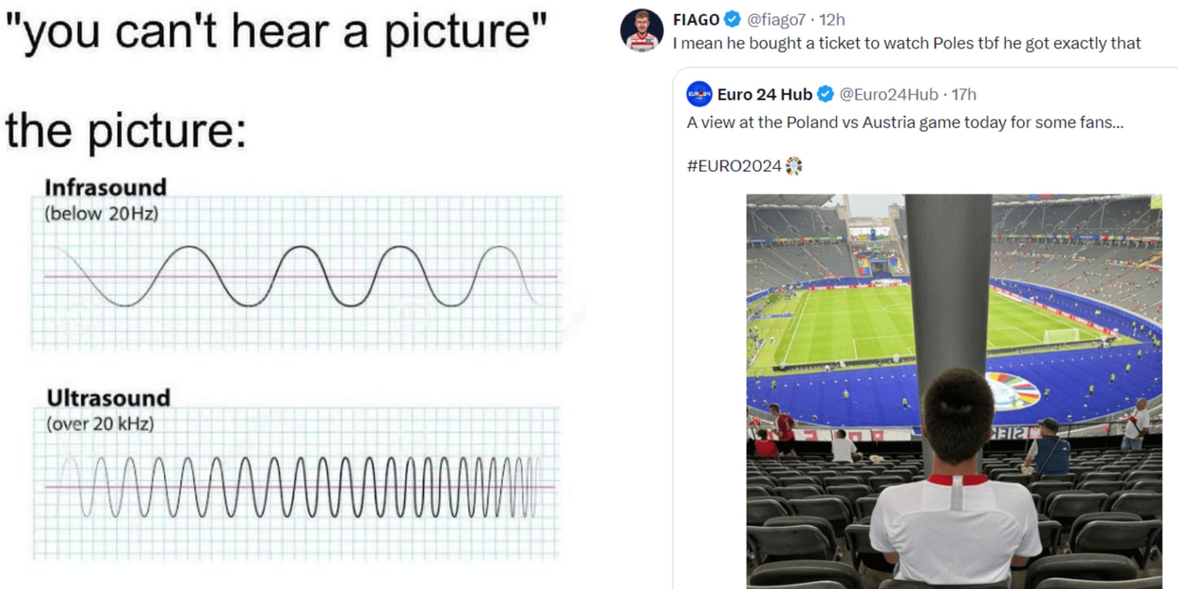The width and height of the screenshot is (1178, 589).
Task: Go to the @Euro24Hub handle
Action: (889, 94)
